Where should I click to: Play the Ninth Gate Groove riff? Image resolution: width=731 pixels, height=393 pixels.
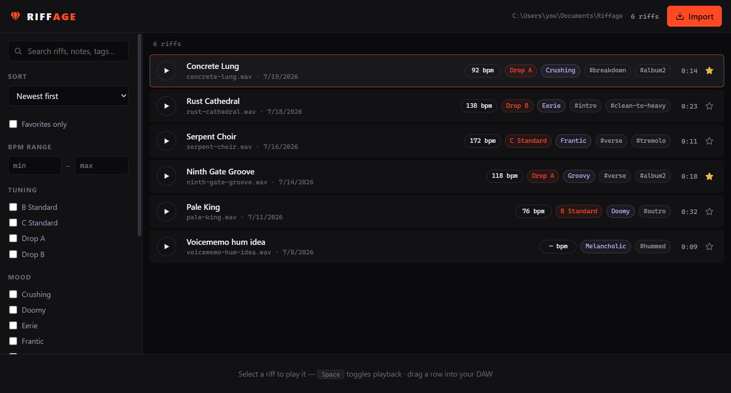click(x=166, y=176)
